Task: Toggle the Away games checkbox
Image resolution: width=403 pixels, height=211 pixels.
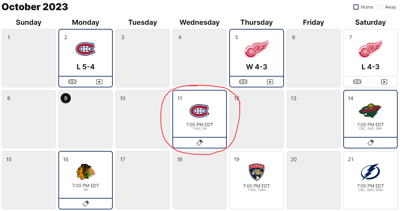Action: [x=380, y=7]
